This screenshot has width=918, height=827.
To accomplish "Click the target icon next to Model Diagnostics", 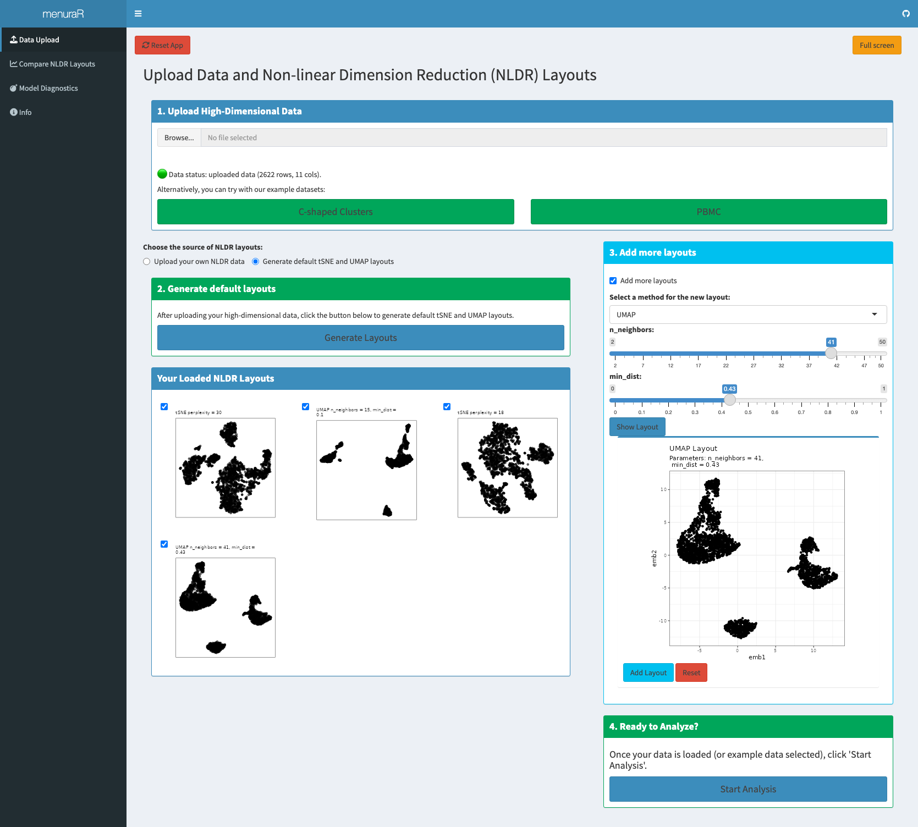I will coord(14,88).
